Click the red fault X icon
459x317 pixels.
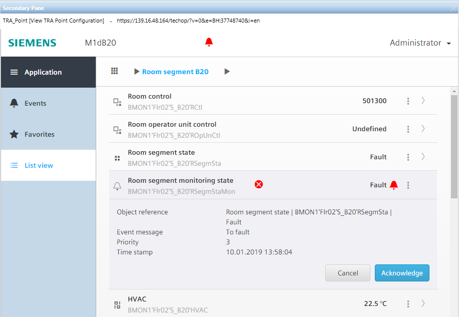coord(259,185)
